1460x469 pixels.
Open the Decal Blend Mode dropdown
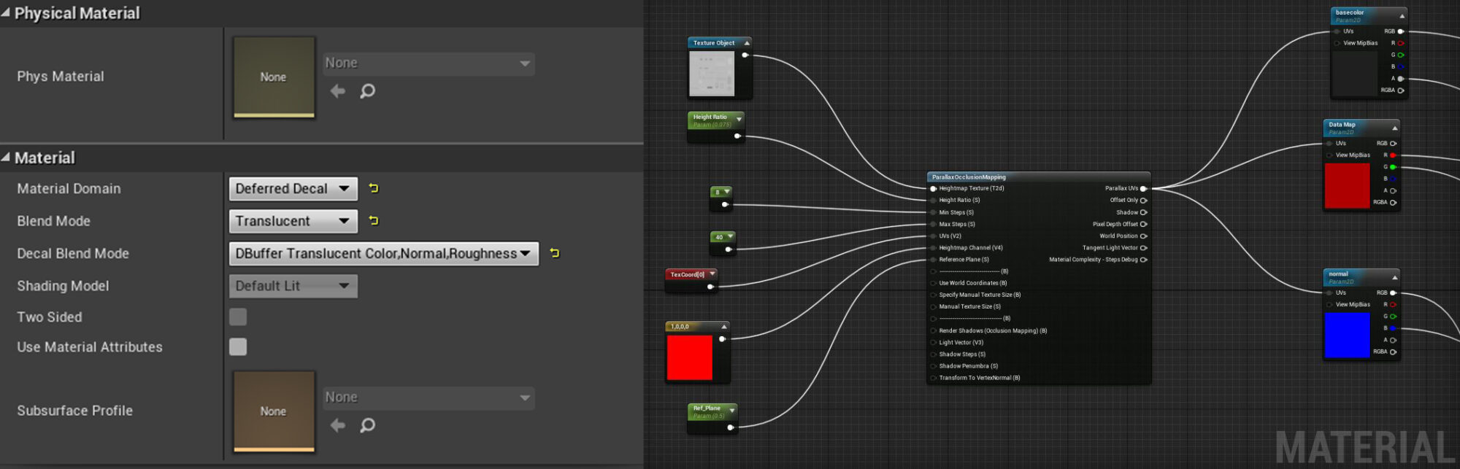384,254
